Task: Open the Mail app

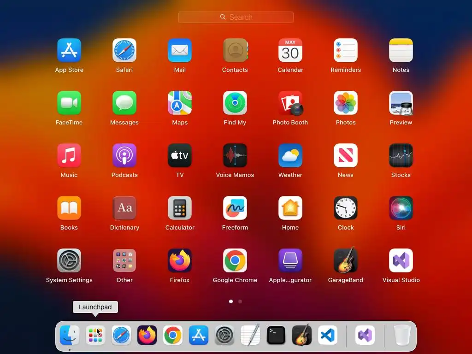Action: (x=180, y=50)
